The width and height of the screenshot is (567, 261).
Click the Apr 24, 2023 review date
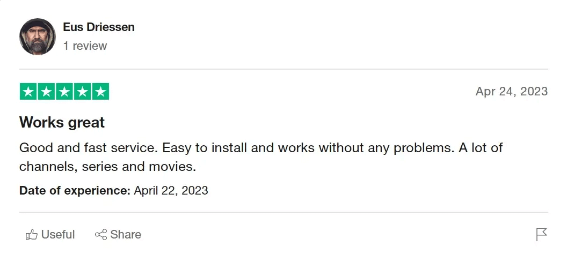[x=511, y=92]
